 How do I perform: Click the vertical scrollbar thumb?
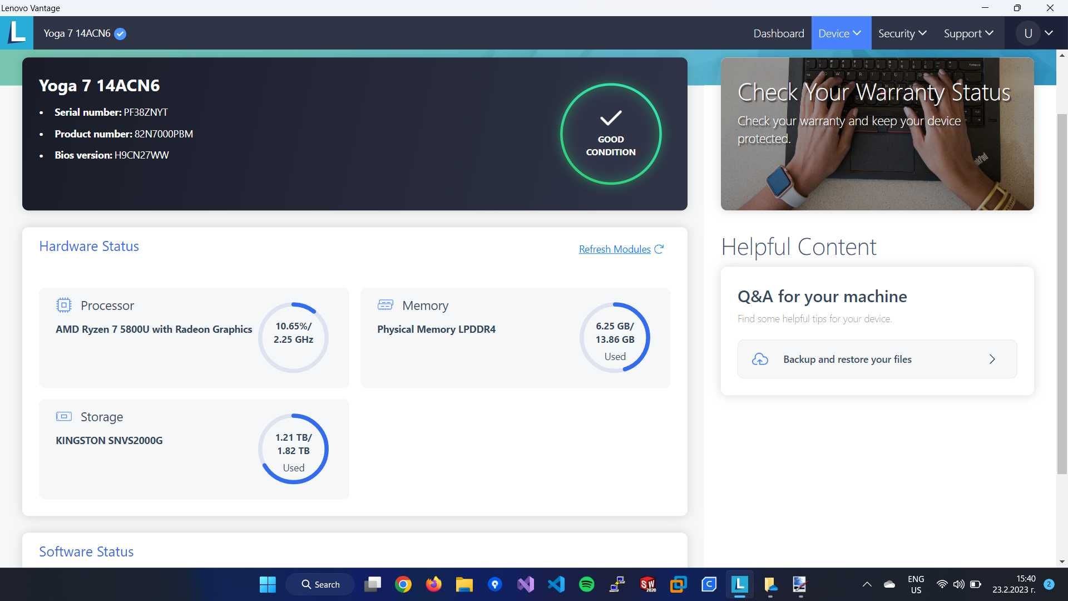(1062, 294)
